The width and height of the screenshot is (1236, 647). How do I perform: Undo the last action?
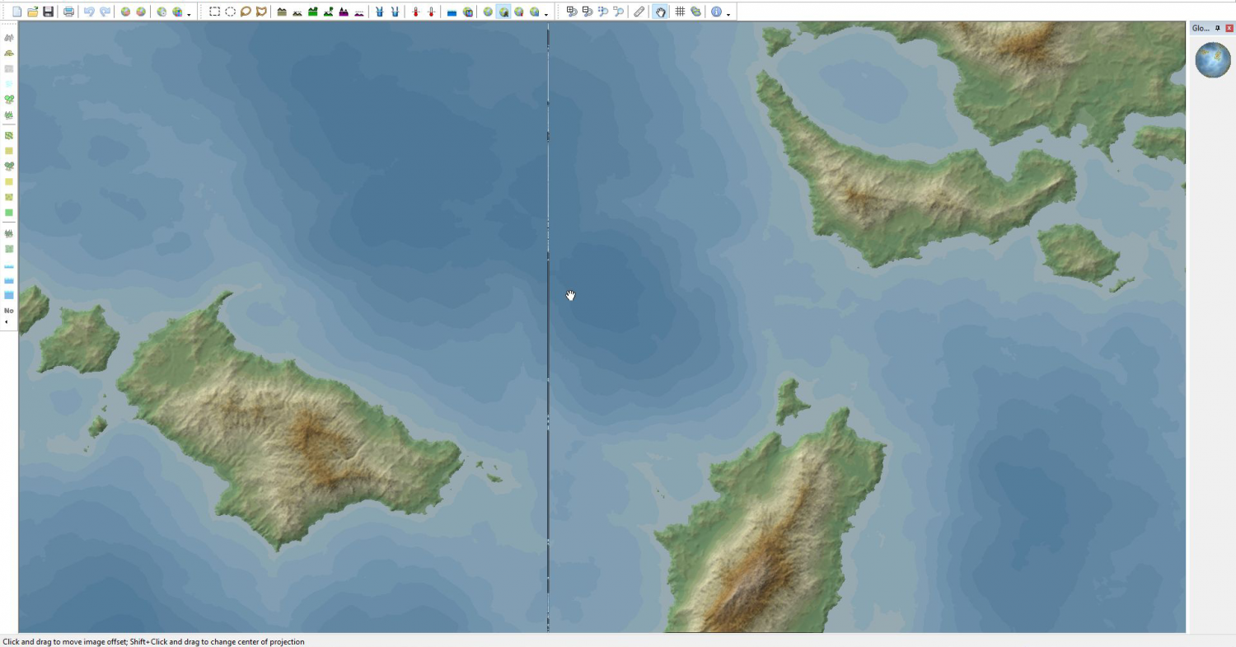89,12
